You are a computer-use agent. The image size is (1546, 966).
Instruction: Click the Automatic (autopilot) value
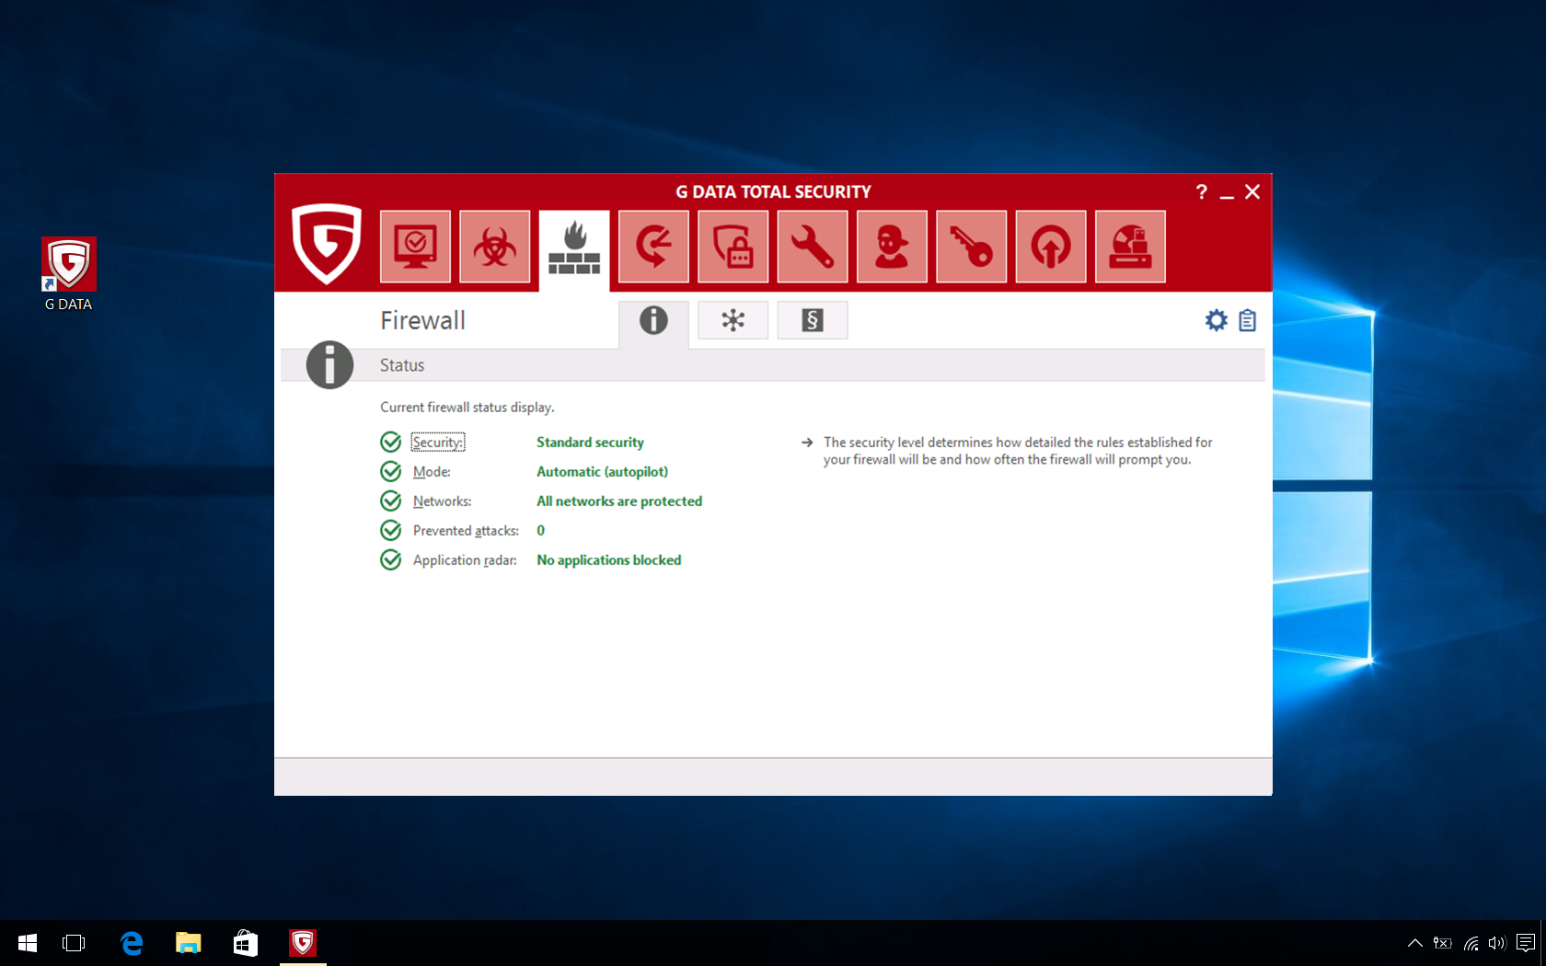click(603, 472)
